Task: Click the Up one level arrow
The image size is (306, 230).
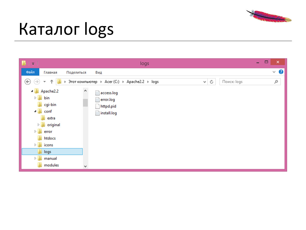Action: point(52,82)
